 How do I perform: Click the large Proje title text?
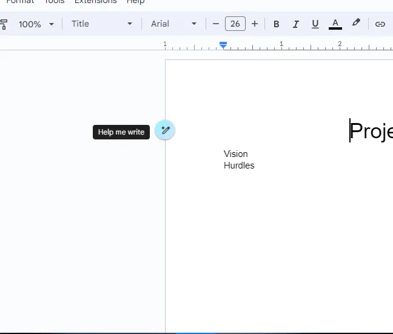(371, 132)
